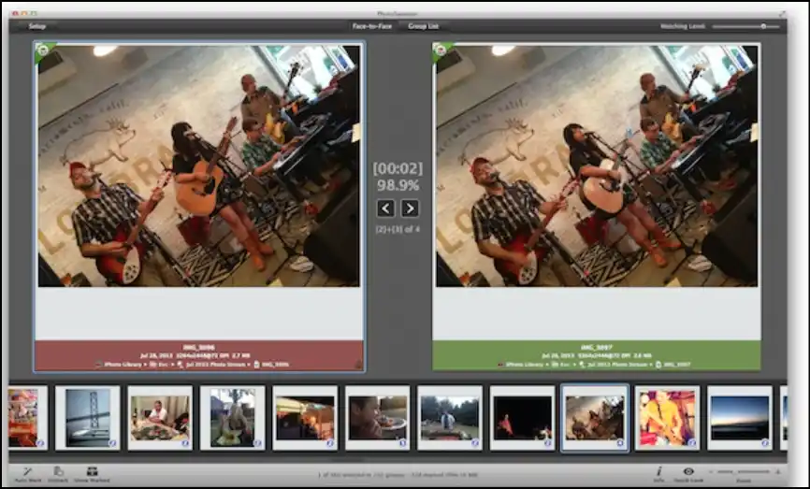
Task: Go to previous duplicate pair arrow
Action: 384,209
